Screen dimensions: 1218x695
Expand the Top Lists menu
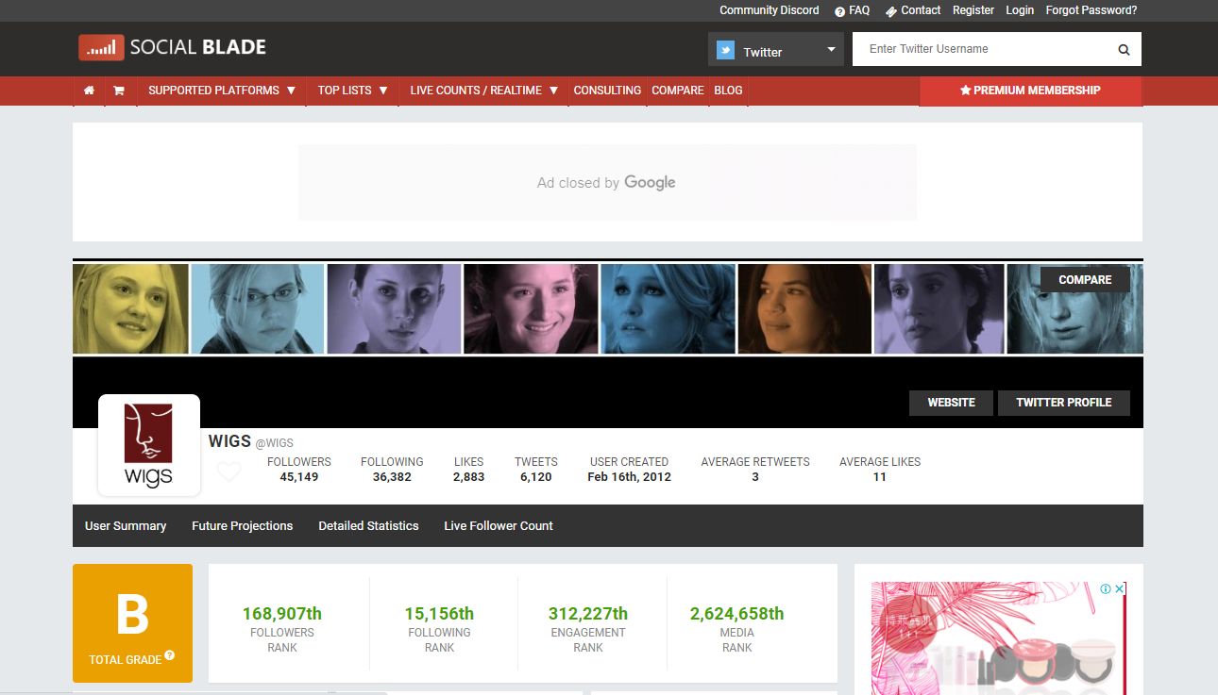353,91
